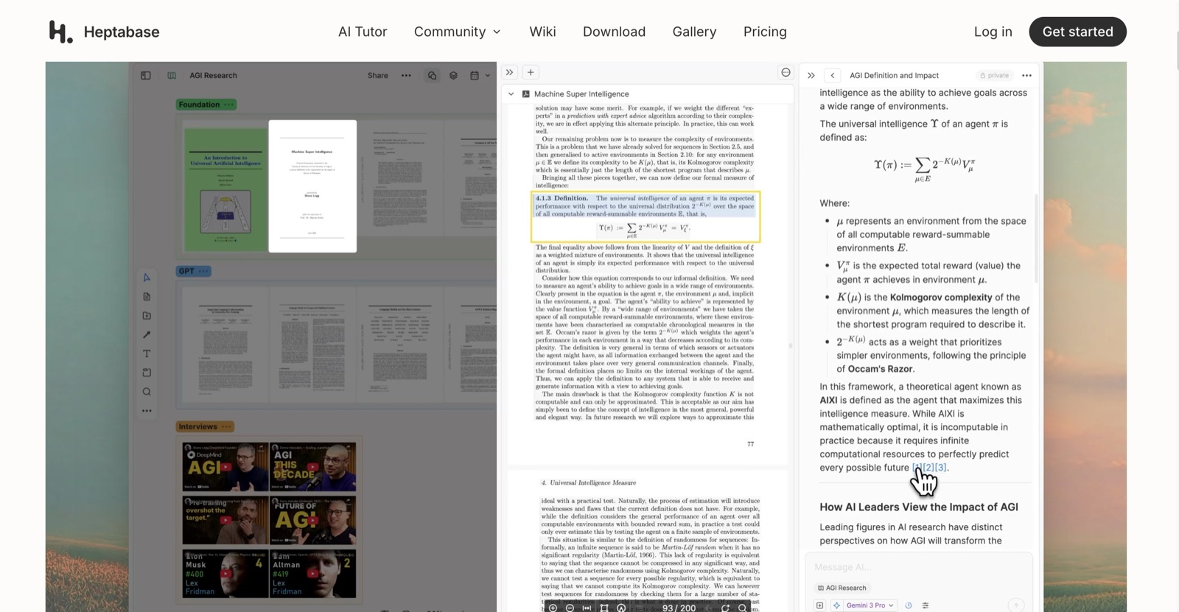Image resolution: width=1179 pixels, height=612 pixels.
Task: Click the add attachment plus icon in chat
Action: click(819, 605)
